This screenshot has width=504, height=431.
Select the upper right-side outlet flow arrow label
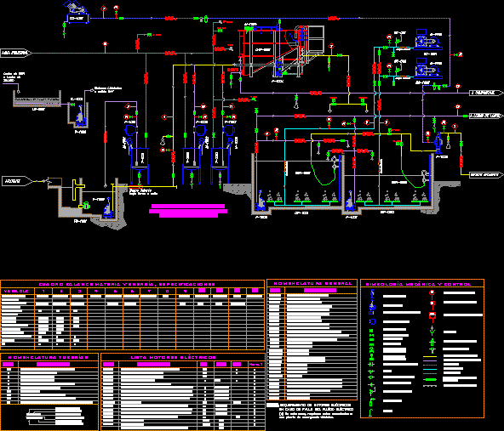[x=486, y=93]
